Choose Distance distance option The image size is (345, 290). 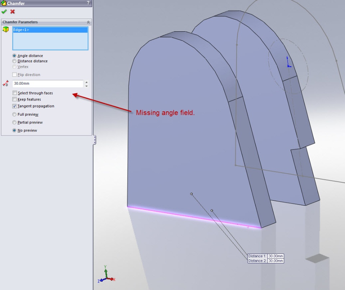(14, 61)
